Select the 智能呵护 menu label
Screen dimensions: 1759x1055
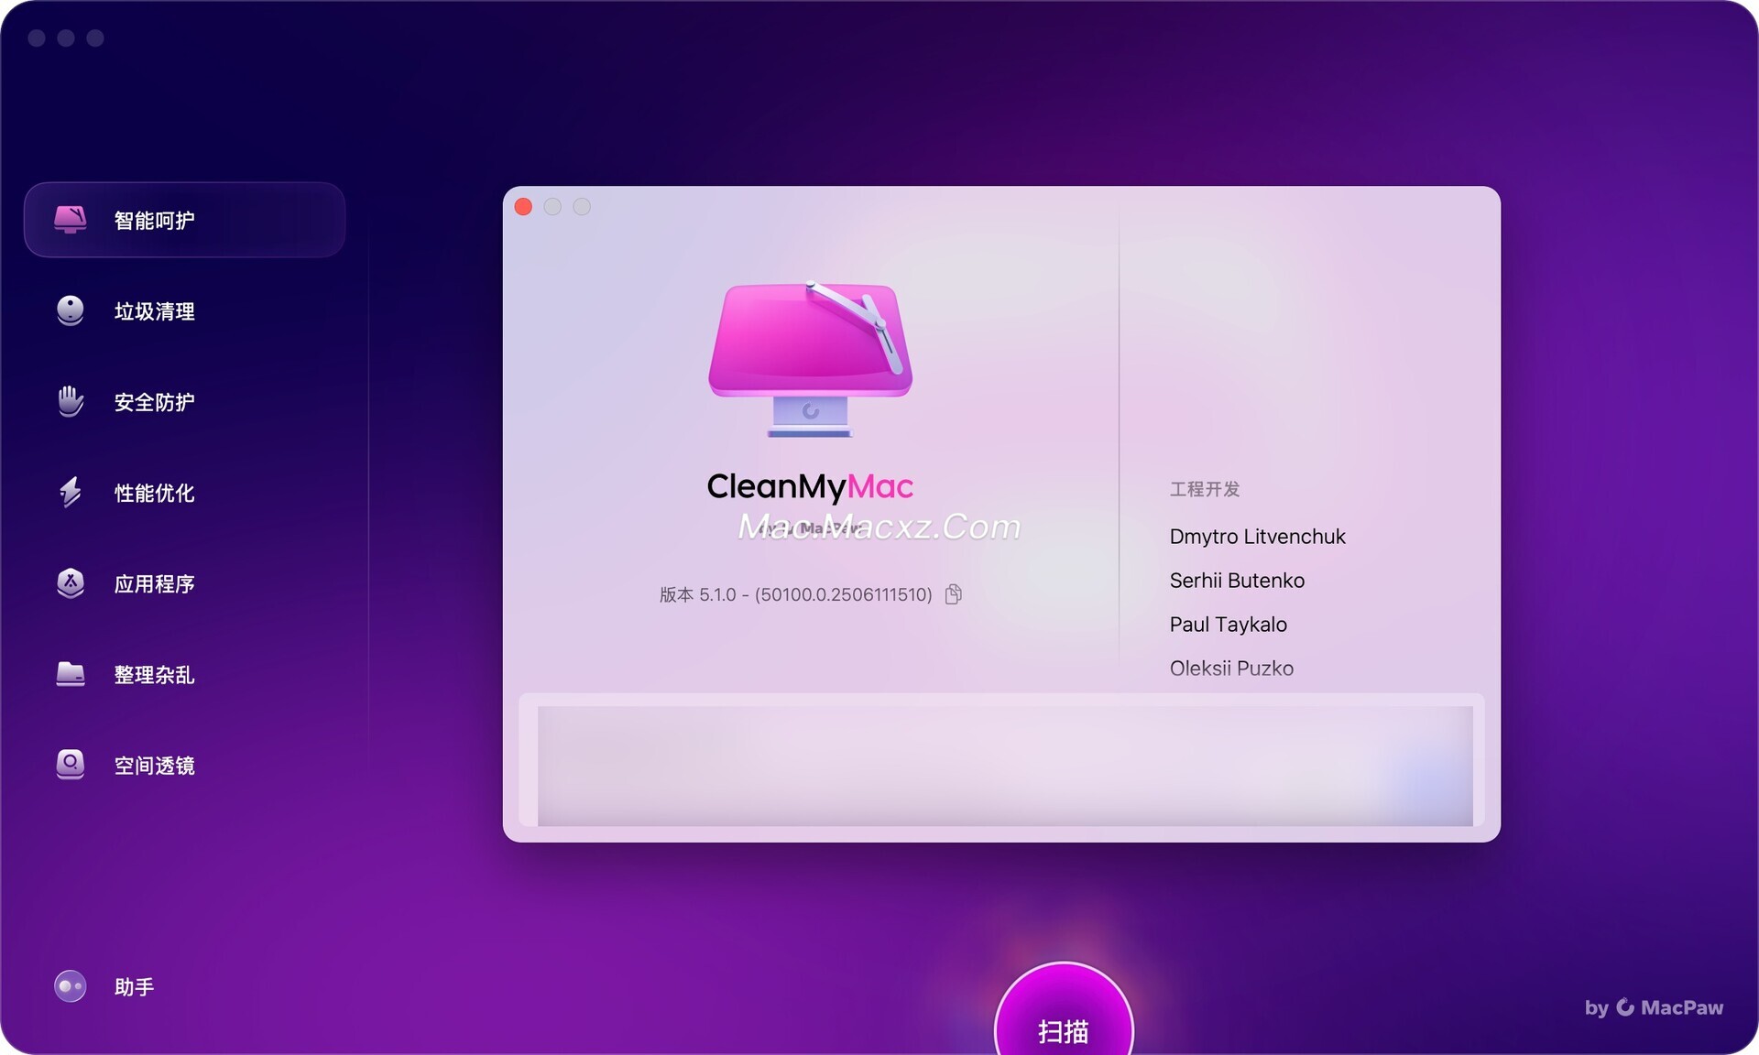(x=154, y=220)
